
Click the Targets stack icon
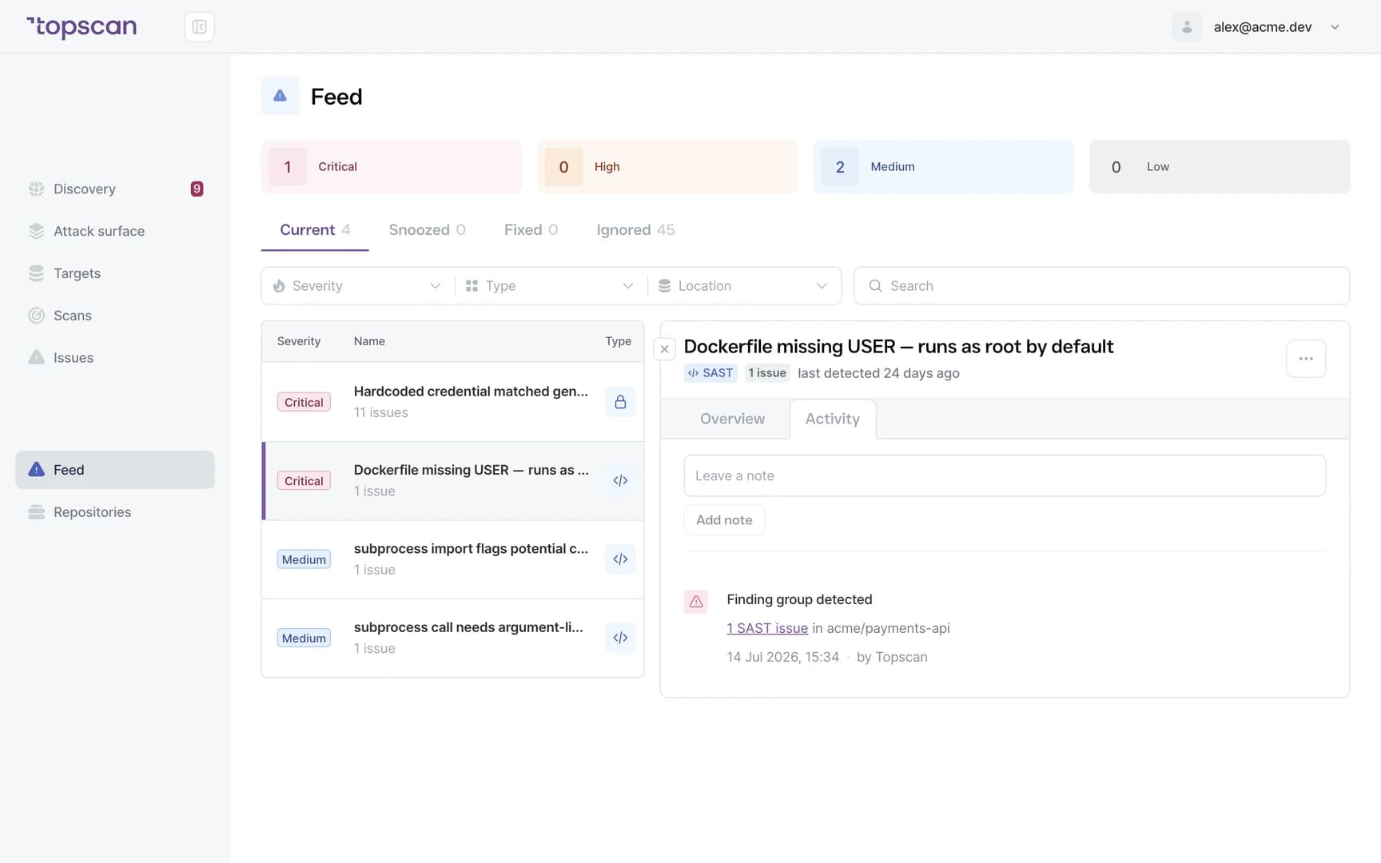(36, 273)
